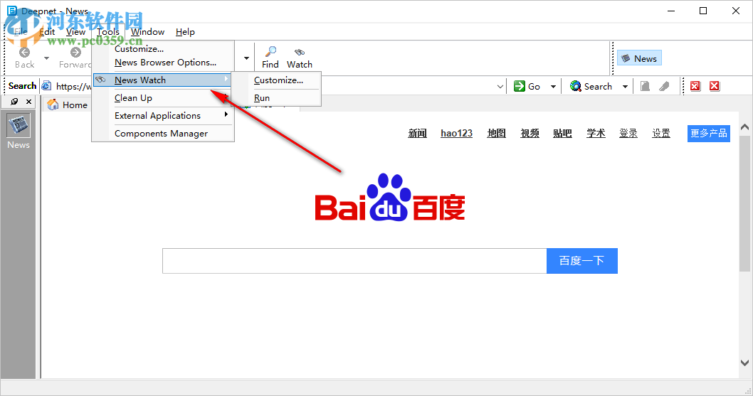Open the 设置 settings link
This screenshot has height=396, width=753.
point(660,133)
